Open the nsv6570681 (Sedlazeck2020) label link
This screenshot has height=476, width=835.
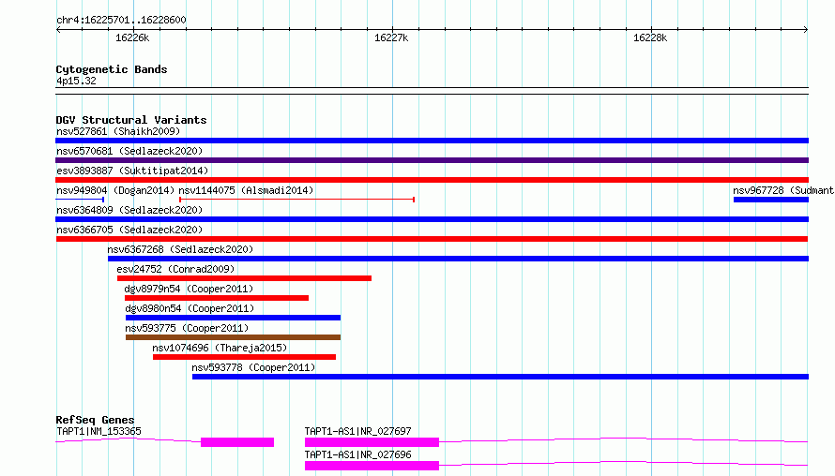tap(129, 151)
